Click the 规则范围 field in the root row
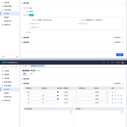This screenshot has width=127, height=127. (86, 92)
